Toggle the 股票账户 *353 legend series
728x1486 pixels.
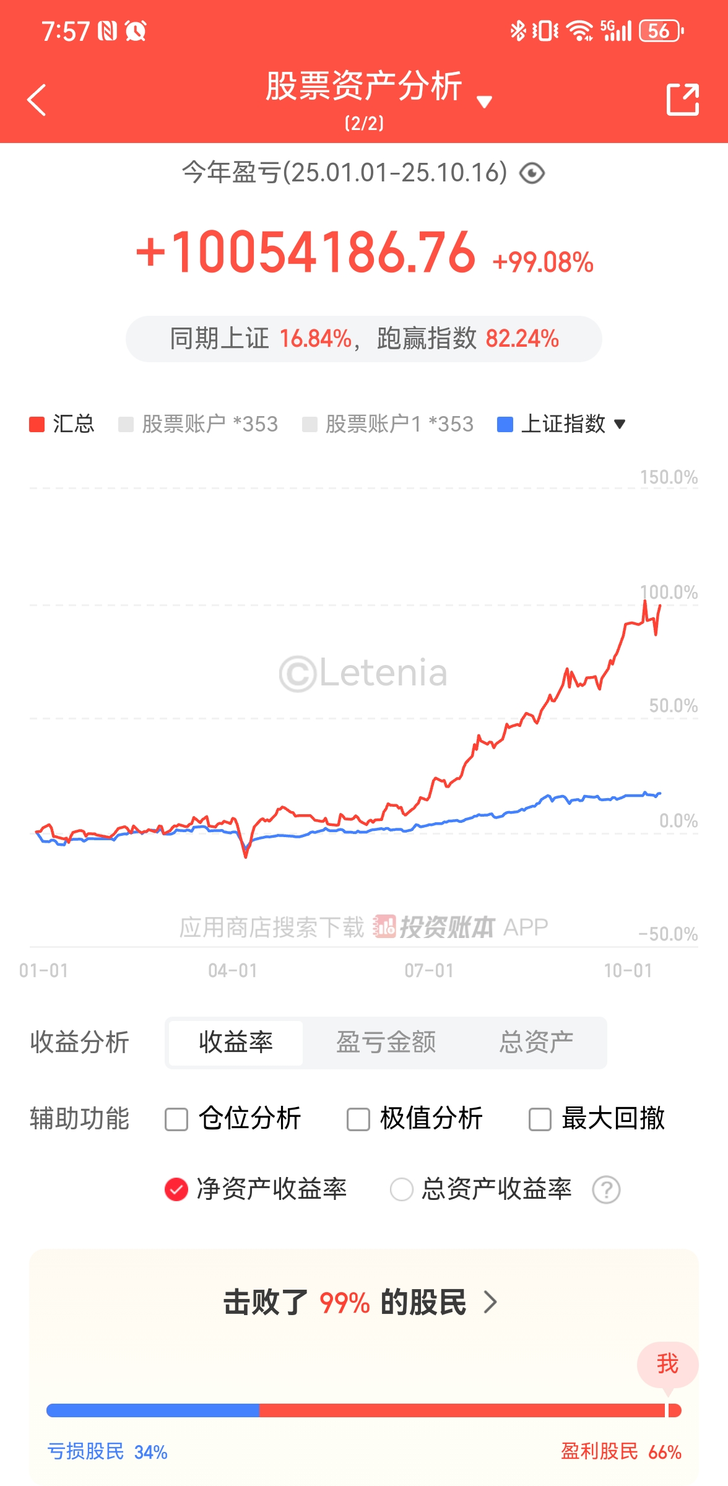point(198,424)
